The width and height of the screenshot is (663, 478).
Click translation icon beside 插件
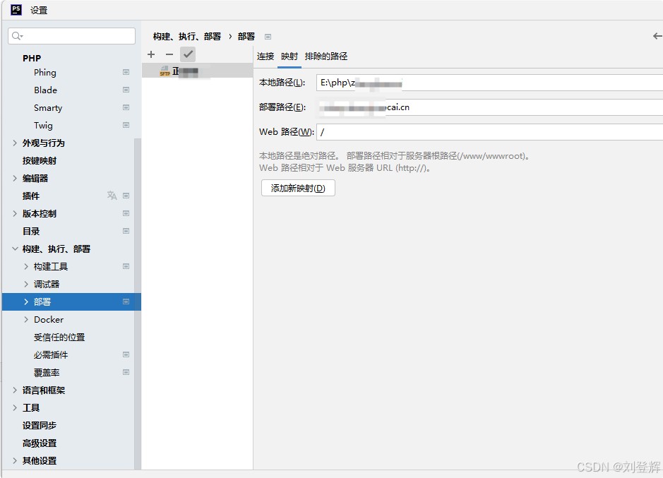click(x=112, y=196)
